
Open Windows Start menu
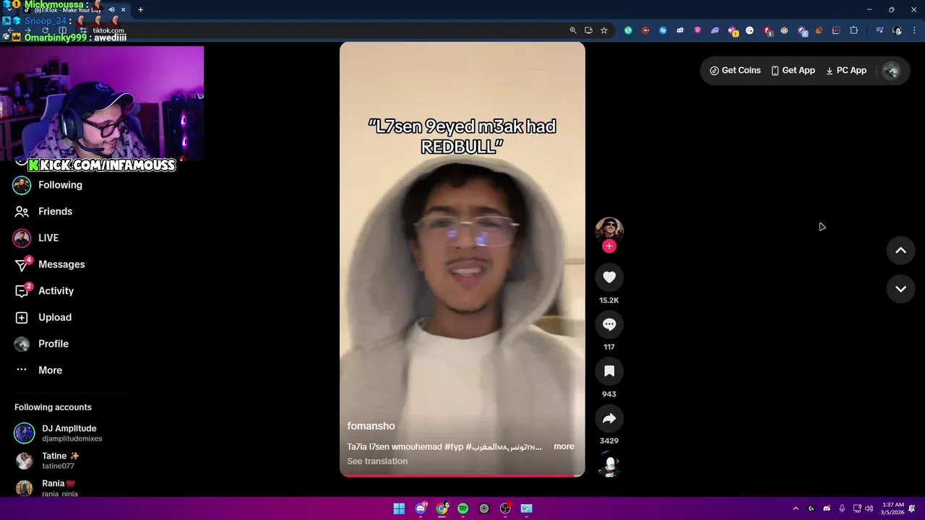(399, 508)
